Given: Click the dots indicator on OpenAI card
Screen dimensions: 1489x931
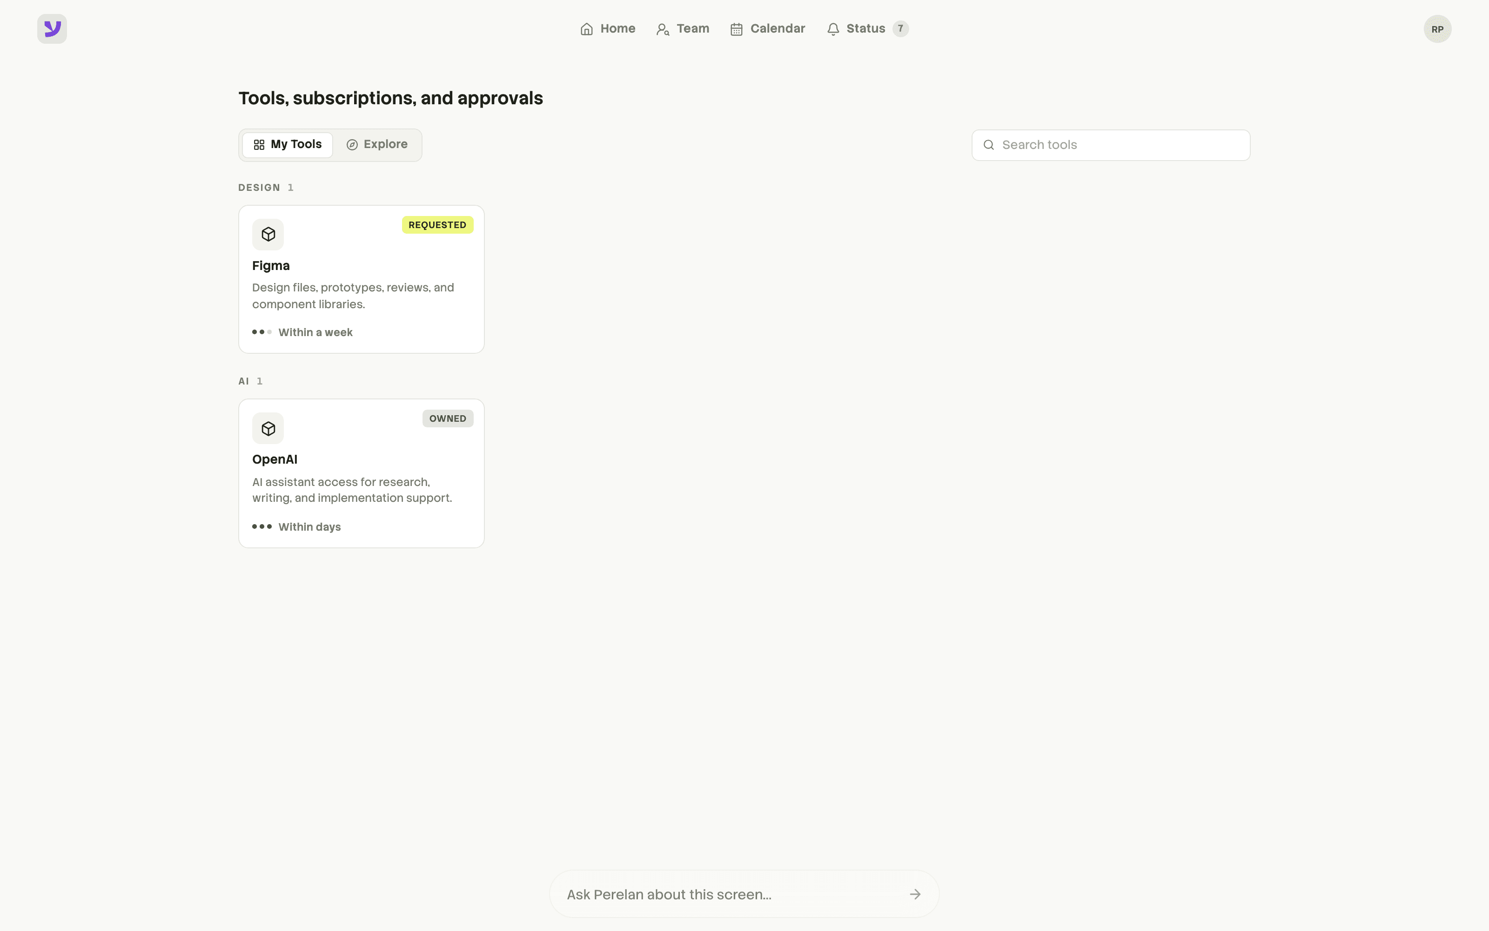Looking at the screenshot, I should pos(262,526).
